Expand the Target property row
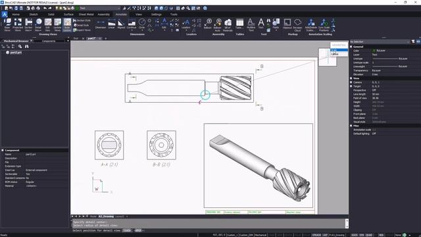421x237 pixels. coord(351,86)
